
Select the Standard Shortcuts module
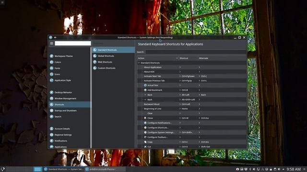pos(113,50)
